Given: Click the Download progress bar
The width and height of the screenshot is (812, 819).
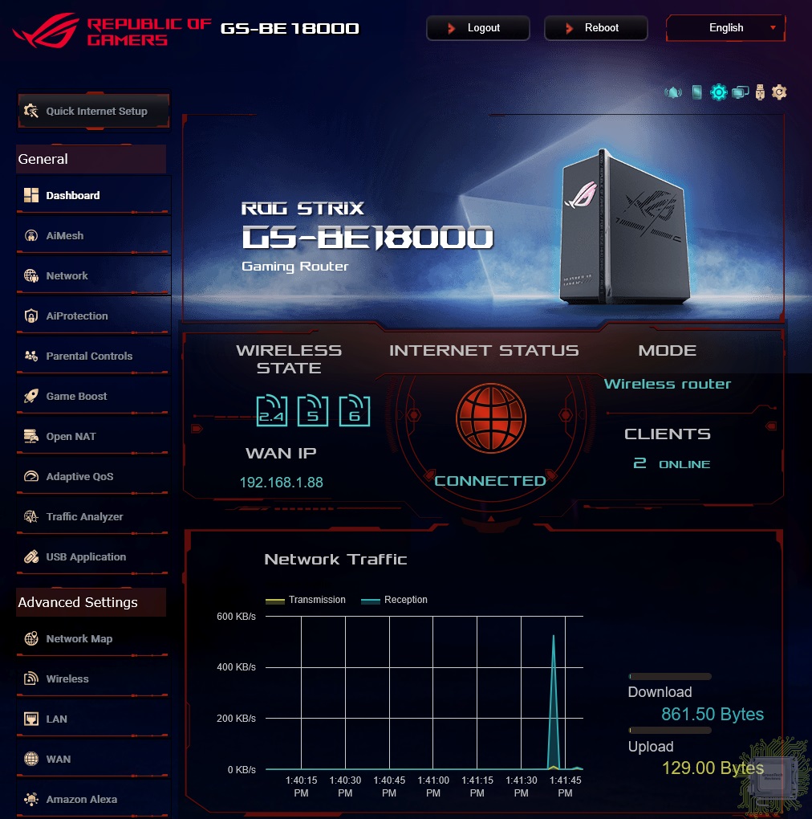Looking at the screenshot, I should tap(670, 676).
